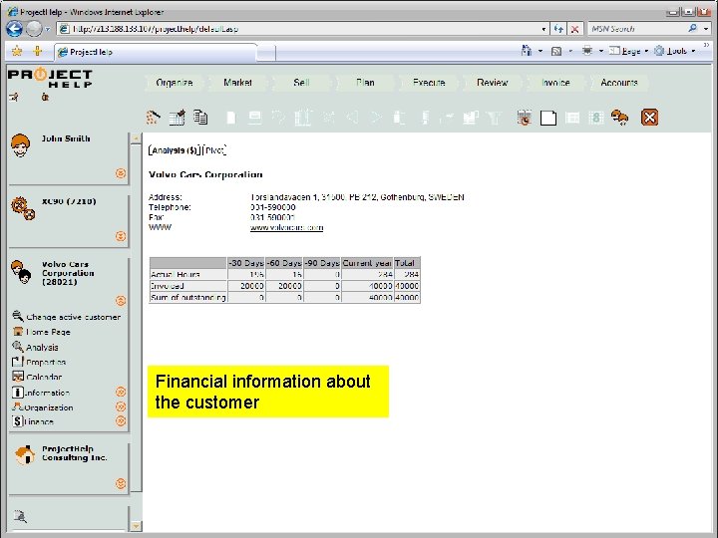Open the Invoice menu
This screenshot has height=538, width=718.
coord(555,83)
